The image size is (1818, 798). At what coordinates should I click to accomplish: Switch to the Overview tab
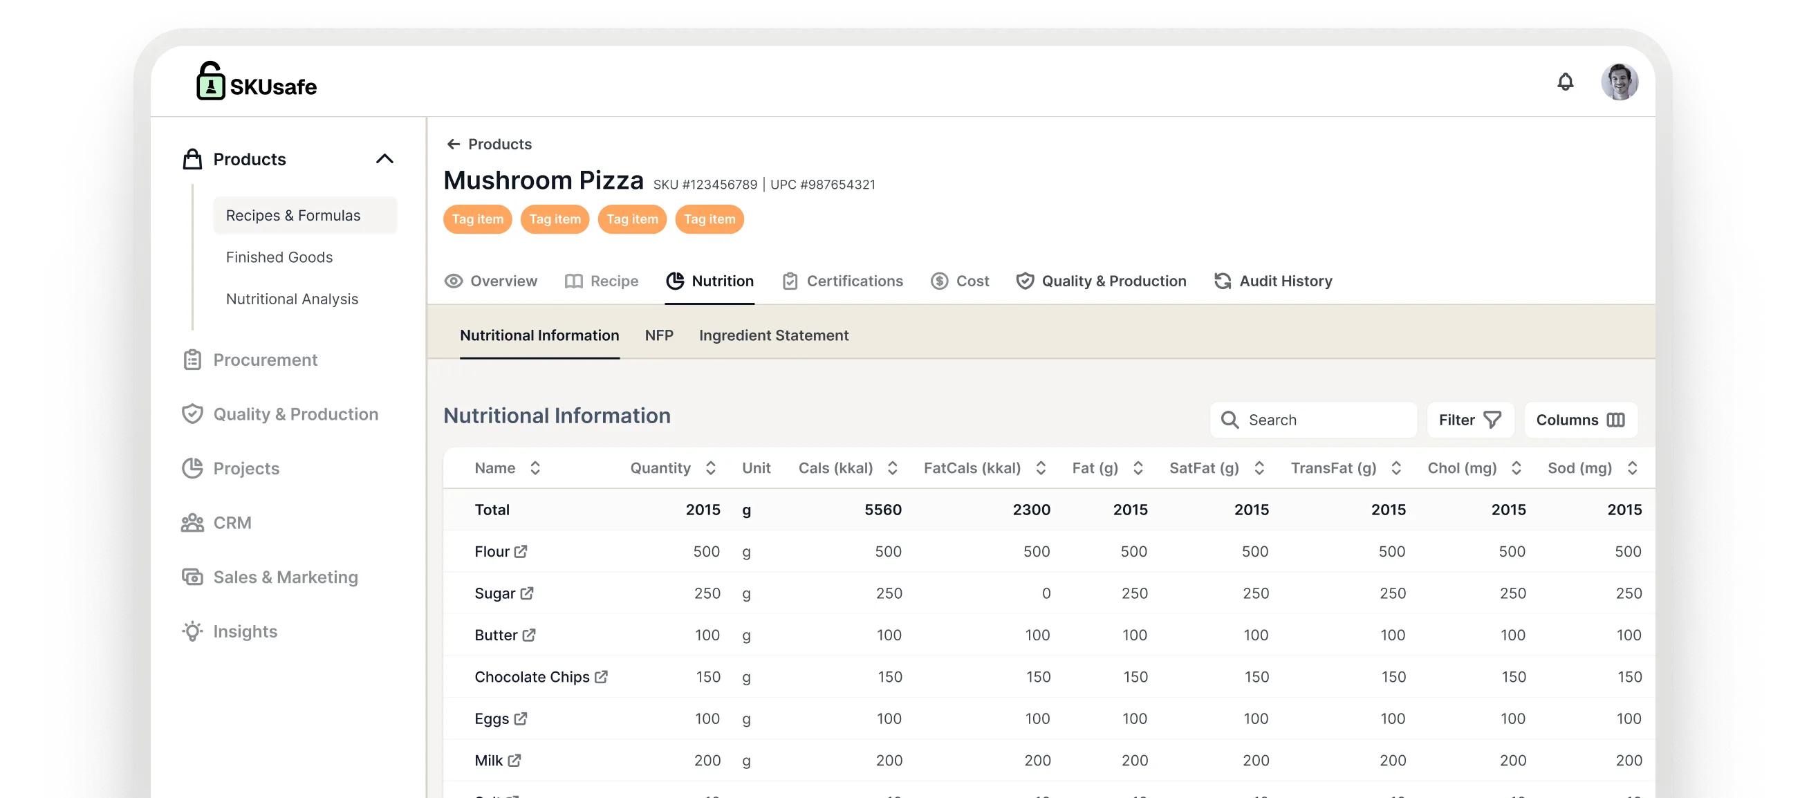490,281
